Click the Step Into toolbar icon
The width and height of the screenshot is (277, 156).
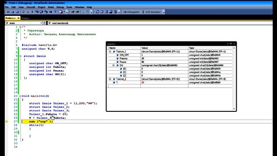pyautogui.click(x=37, y=12)
